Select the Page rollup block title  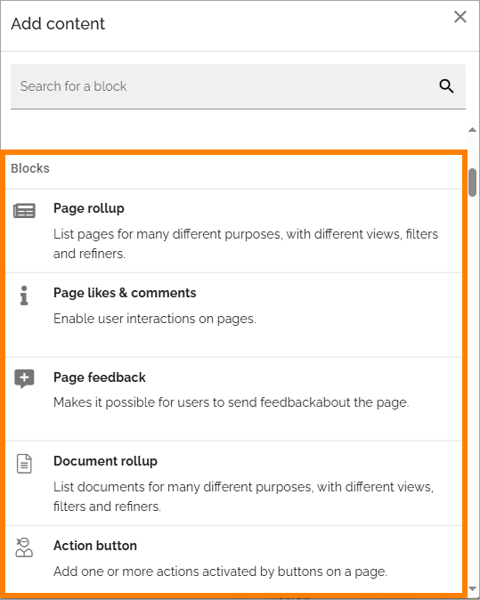point(89,208)
